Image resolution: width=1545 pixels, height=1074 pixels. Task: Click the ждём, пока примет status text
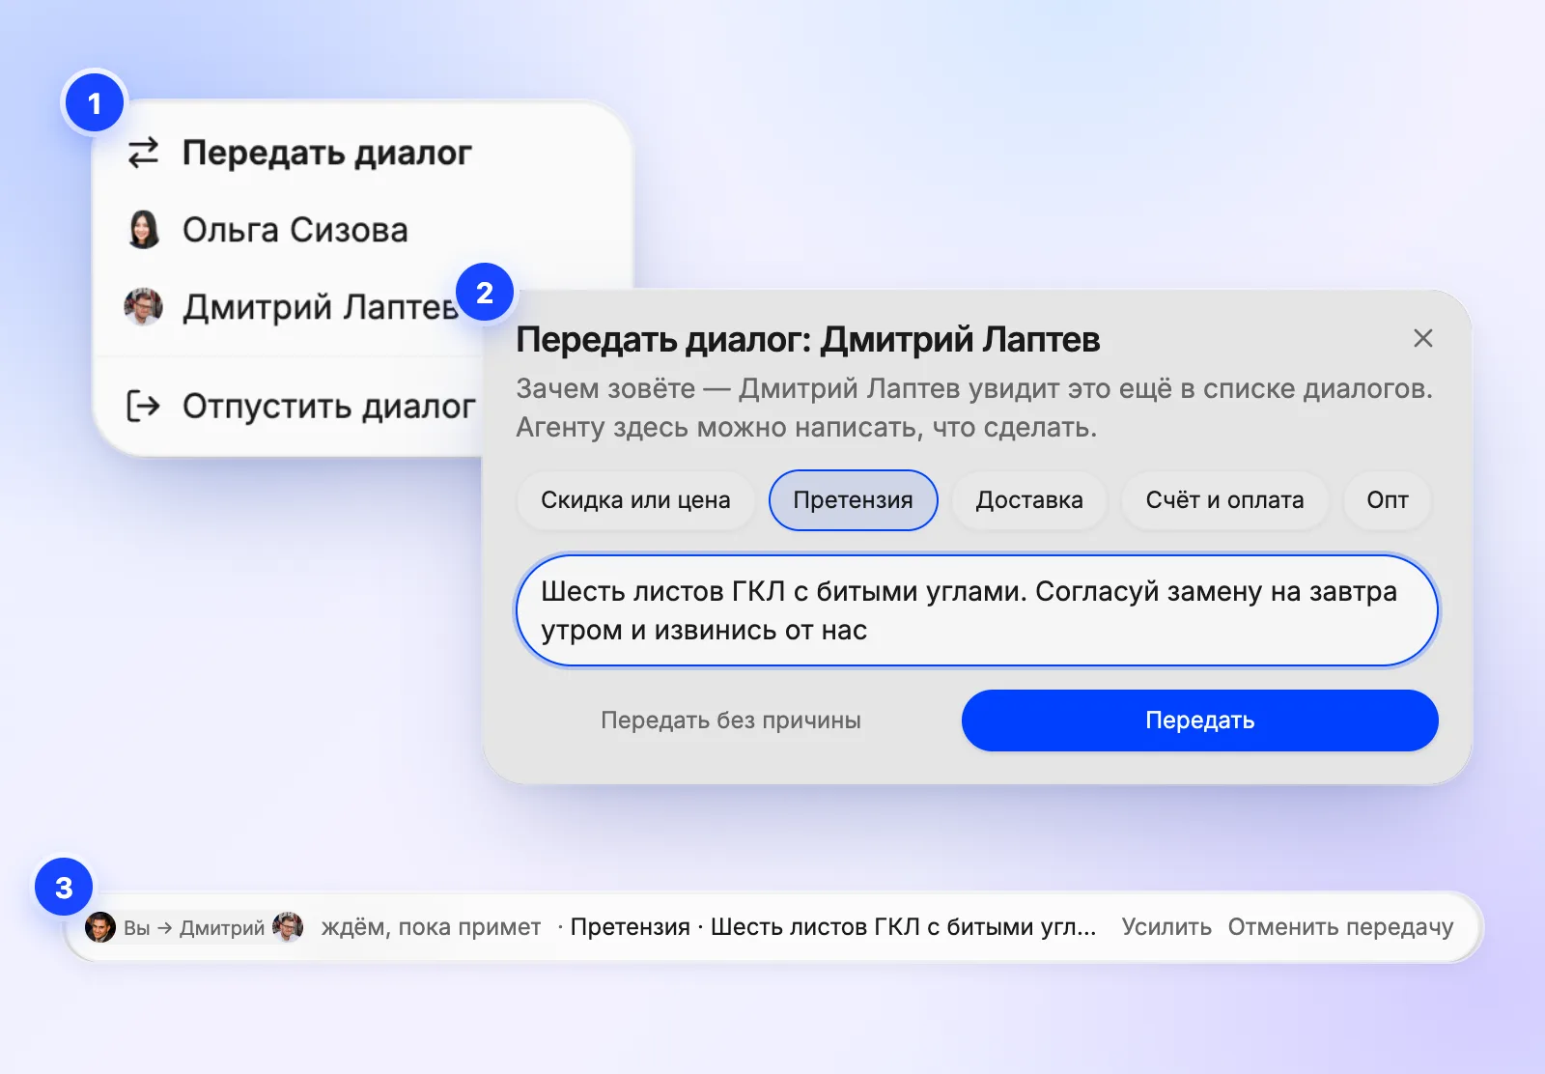coord(431,927)
